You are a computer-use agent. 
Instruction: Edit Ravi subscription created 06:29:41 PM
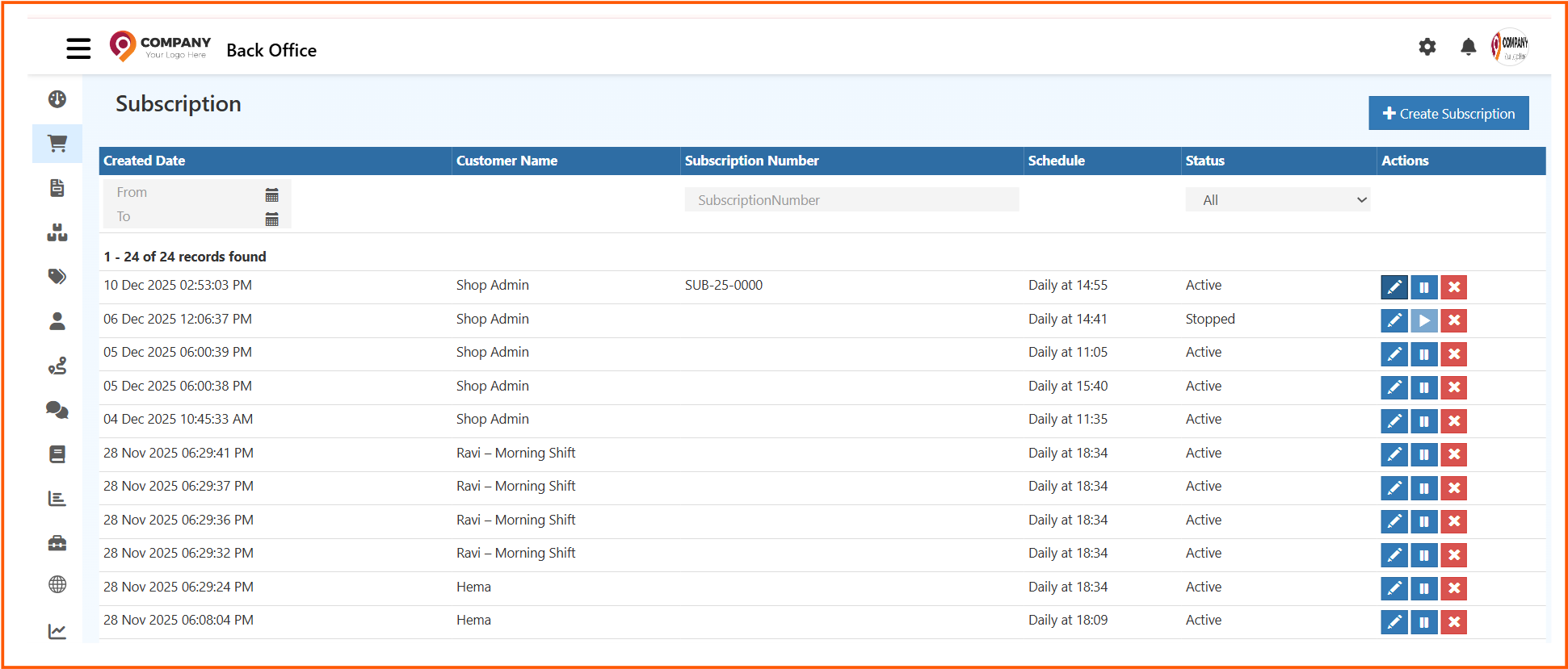click(1394, 454)
